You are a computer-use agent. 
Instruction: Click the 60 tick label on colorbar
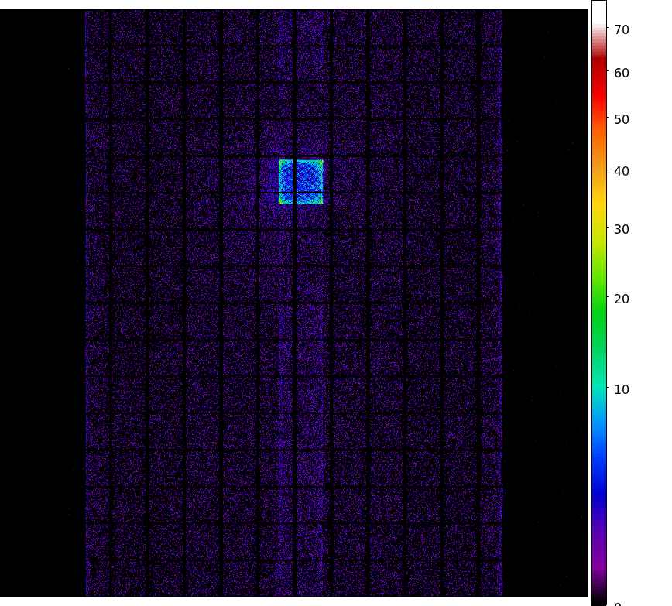click(x=622, y=73)
